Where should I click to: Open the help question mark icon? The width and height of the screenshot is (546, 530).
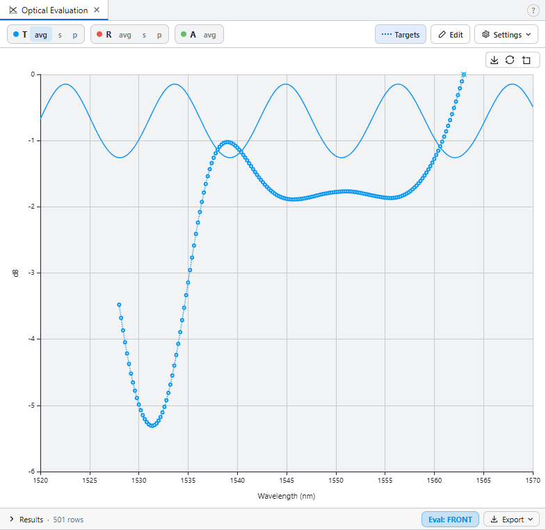point(533,10)
